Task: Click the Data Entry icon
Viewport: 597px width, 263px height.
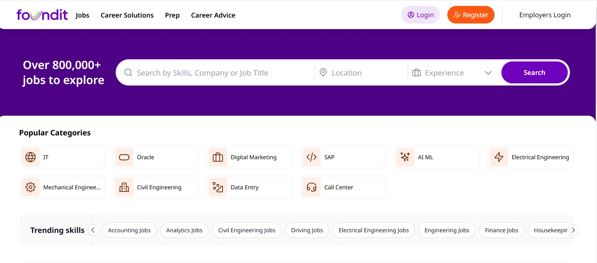Action: [x=218, y=187]
